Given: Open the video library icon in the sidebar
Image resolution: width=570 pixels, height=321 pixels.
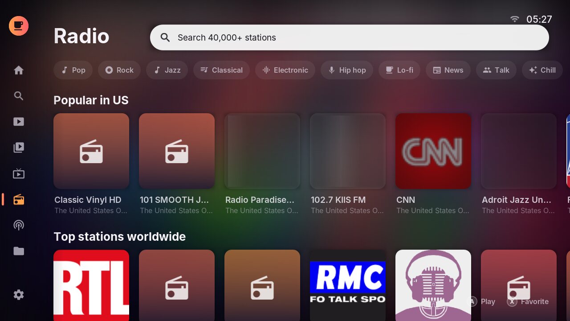Looking at the screenshot, I should pos(19,148).
